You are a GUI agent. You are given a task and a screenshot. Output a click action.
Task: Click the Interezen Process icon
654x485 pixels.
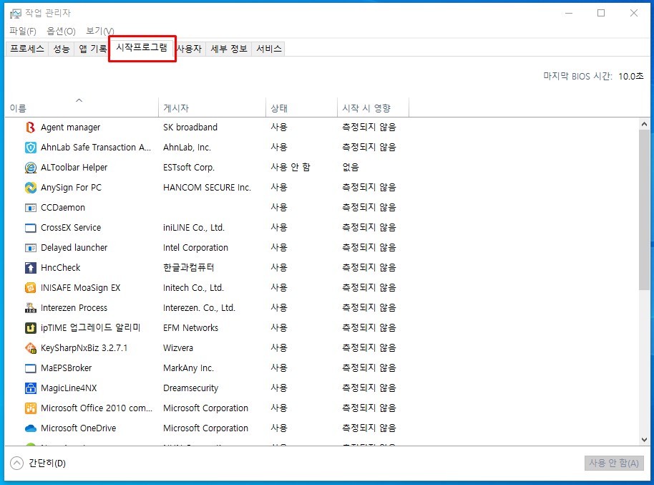(x=31, y=308)
